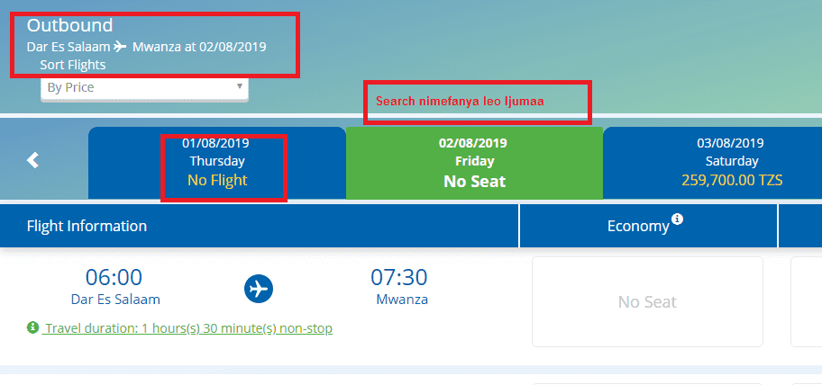The width and height of the screenshot is (822, 385).
Task: Select the 02/08/2019 Friday date tab
Action: [474, 163]
